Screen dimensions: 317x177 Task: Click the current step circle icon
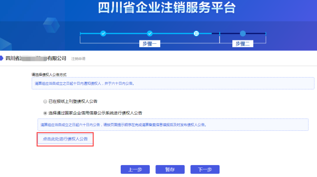click(196, 34)
